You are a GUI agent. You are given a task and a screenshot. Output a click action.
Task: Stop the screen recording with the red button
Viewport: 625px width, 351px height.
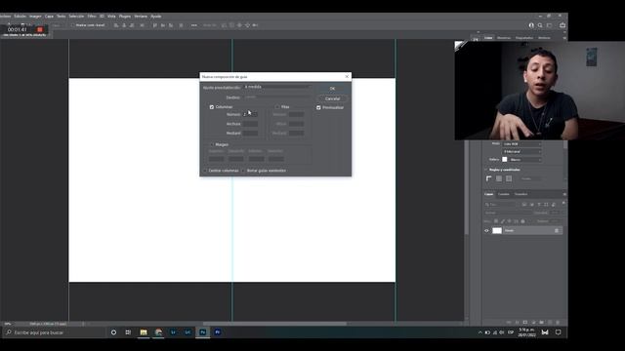coord(40,29)
